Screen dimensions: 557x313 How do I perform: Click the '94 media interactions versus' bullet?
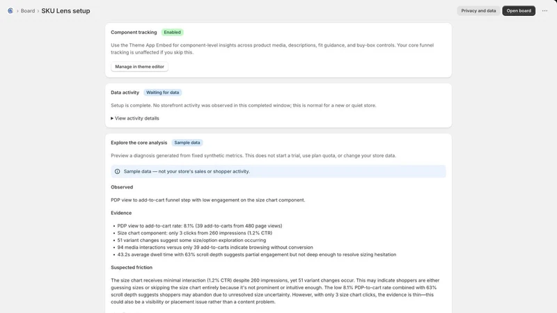[x=215, y=248]
